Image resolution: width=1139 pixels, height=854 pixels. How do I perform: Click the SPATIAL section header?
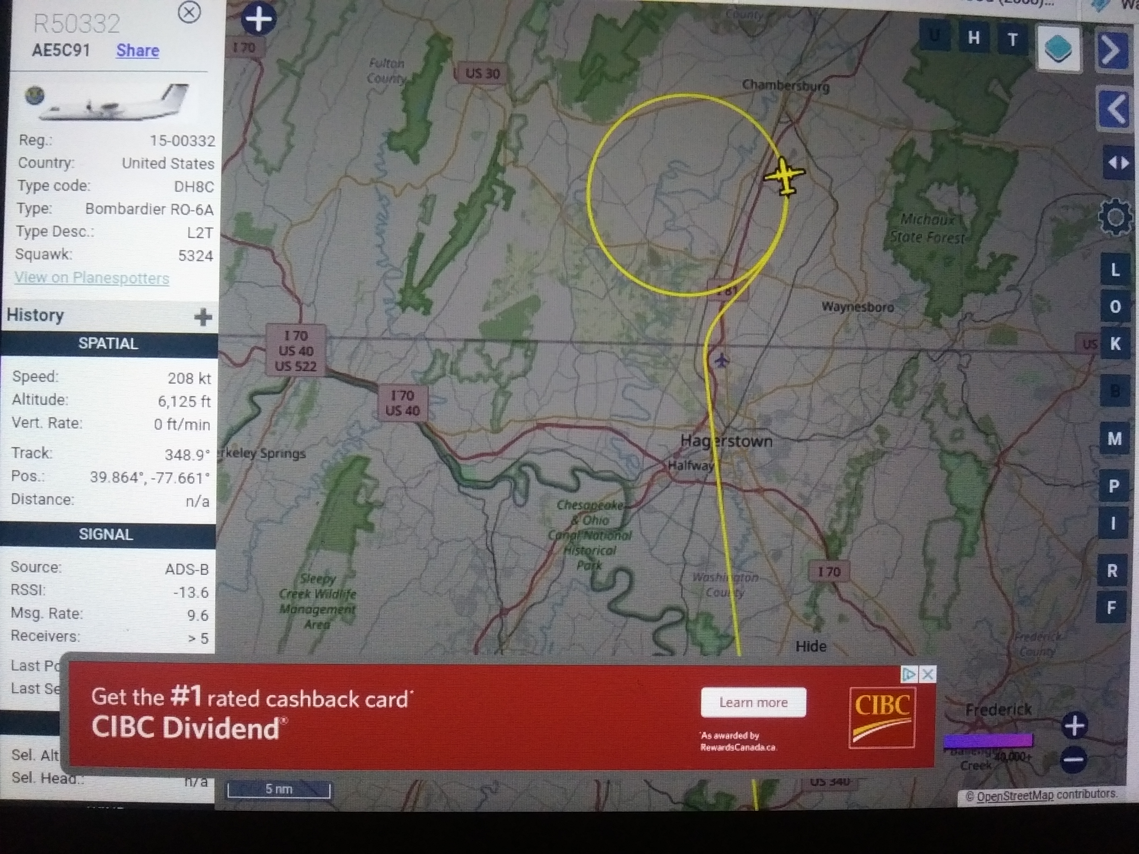pyautogui.click(x=109, y=344)
